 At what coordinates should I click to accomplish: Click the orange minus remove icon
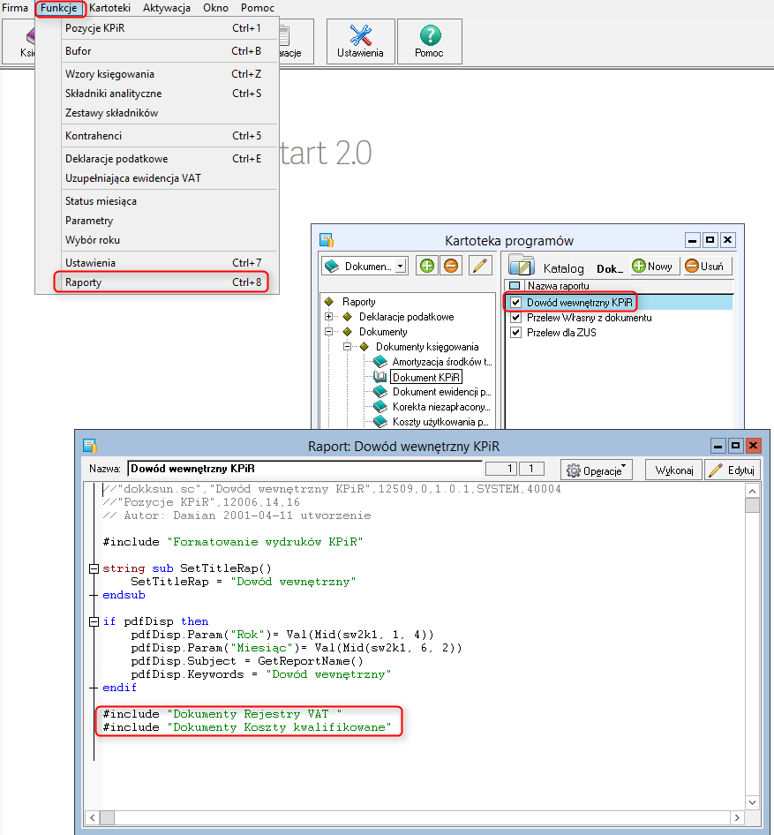[451, 266]
